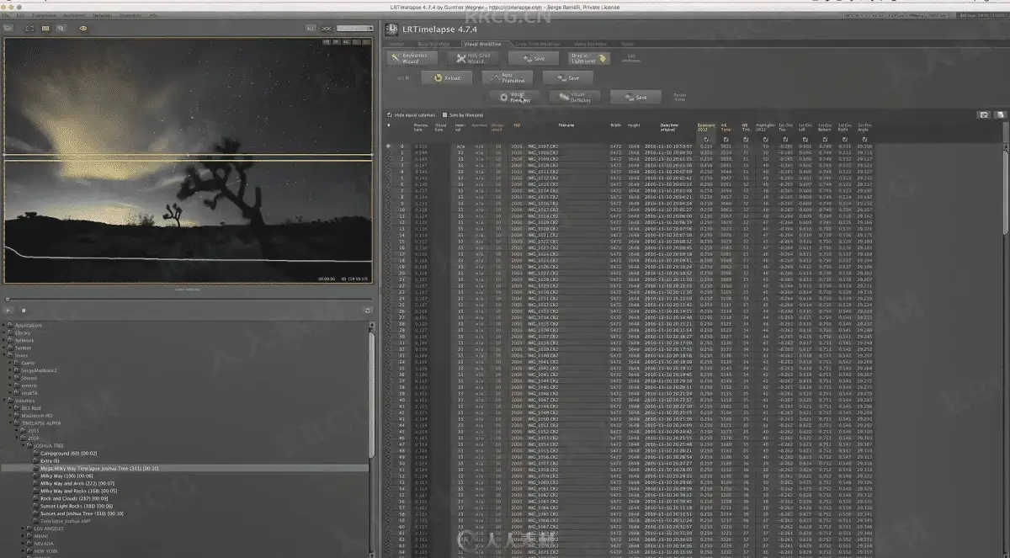The width and height of the screenshot is (1010, 558).
Task: Toggle the Hide equal columns checkbox
Action: pyautogui.click(x=389, y=114)
